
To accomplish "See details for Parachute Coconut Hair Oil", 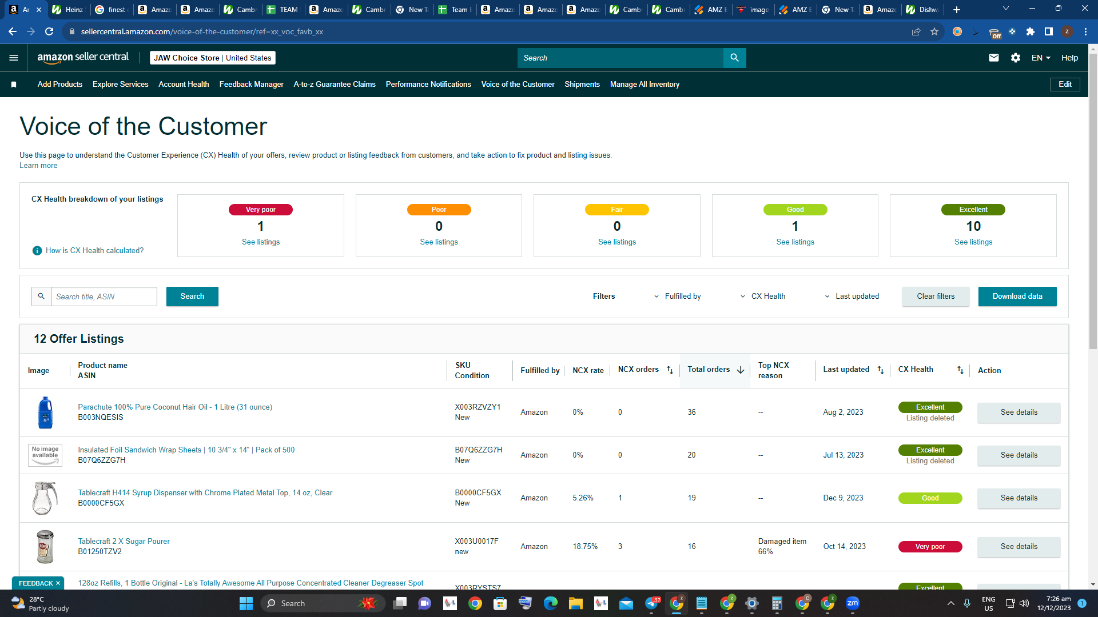I will 1019,412.
